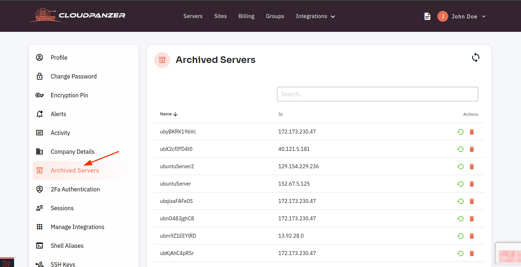The image size is (521, 267).
Task: Click the ubnO48JjghC8 server name
Action: [177, 219]
